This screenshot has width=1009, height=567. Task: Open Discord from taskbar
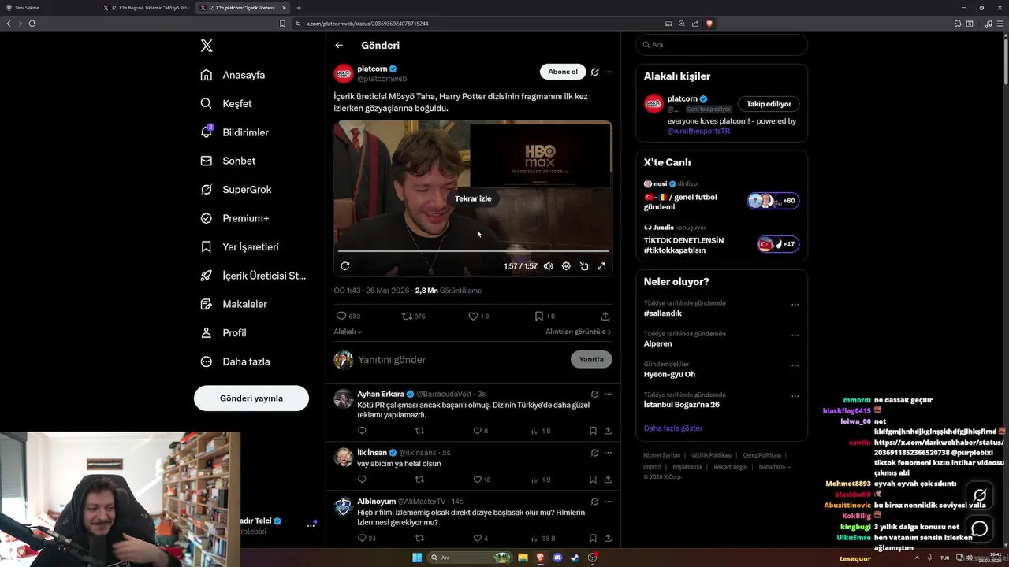[557, 558]
